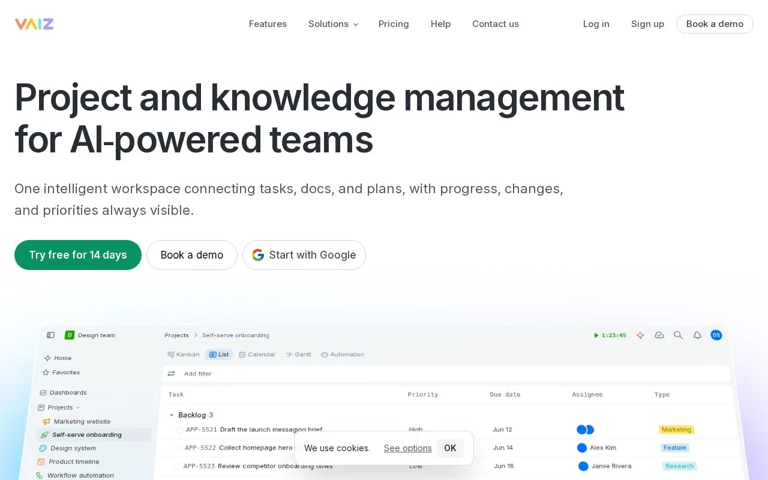The image size is (768, 480).
Task: Click the Favorites star icon
Action: 46,373
